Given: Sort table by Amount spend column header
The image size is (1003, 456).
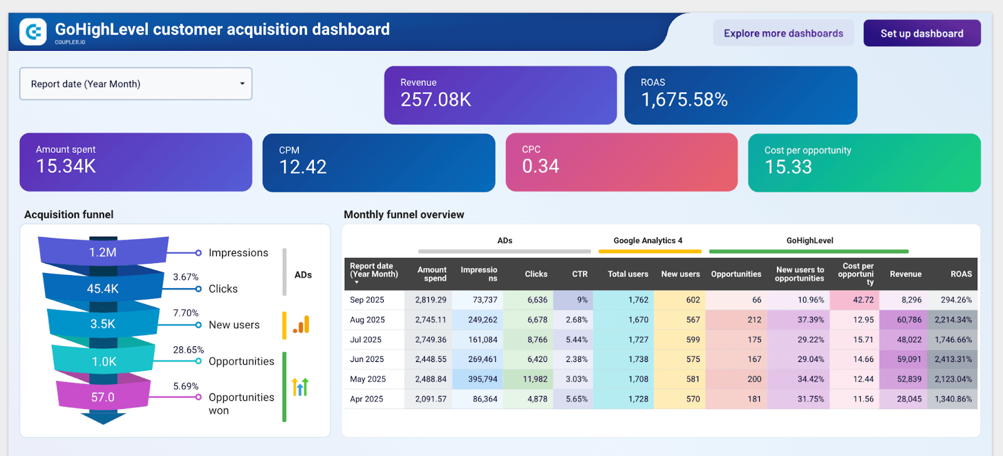Looking at the screenshot, I should pos(432,274).
